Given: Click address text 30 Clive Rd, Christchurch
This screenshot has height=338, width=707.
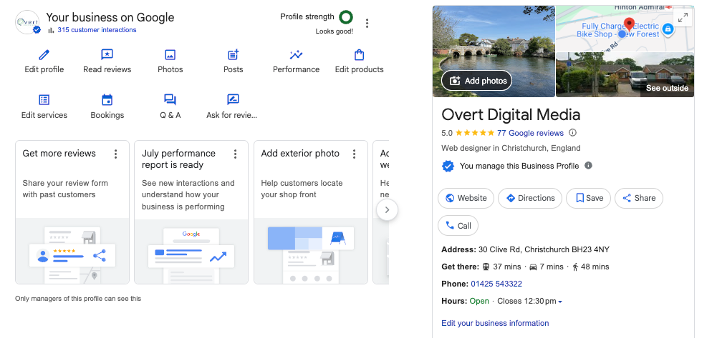Looking at the screenshot, I should [544, 249].
